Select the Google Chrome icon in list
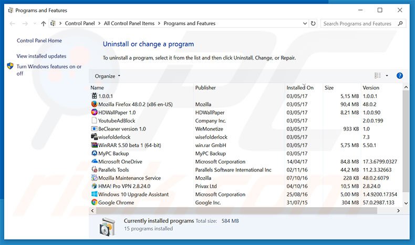The image size is (415, 245). pyautogui.click(x=94, y=202)
